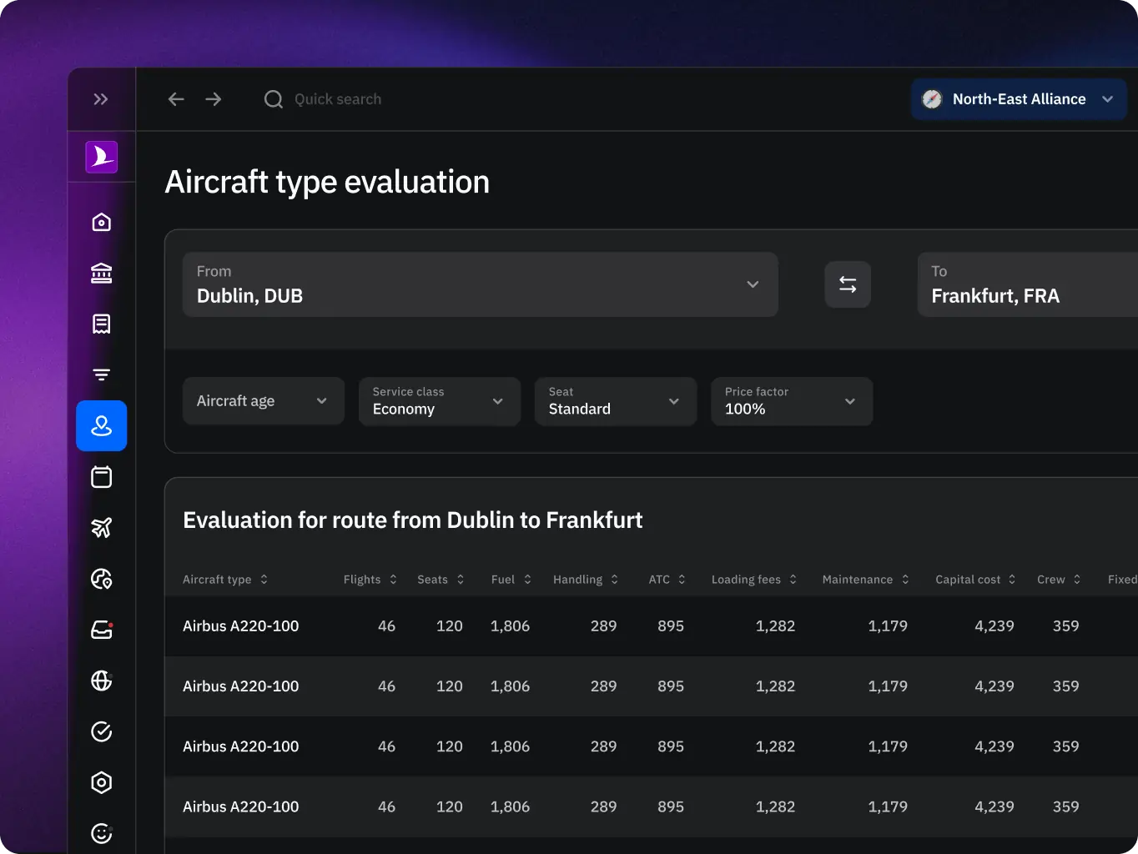
Task: Open the globe with location pin icon
Action: (101, 579)
